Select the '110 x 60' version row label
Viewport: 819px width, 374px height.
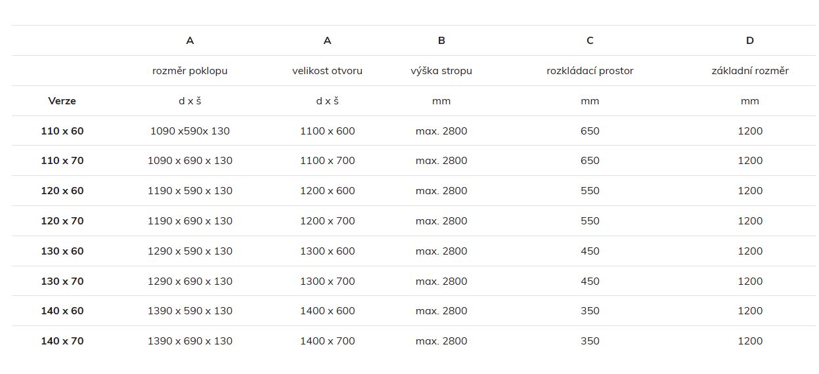click(x=62, y=131)
